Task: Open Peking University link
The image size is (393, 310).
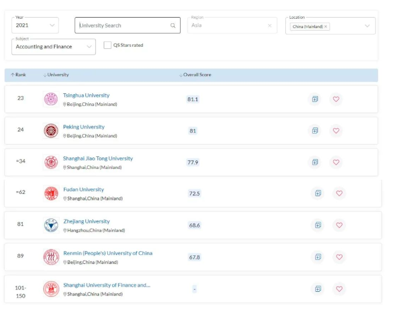Action: coord(84,127)
